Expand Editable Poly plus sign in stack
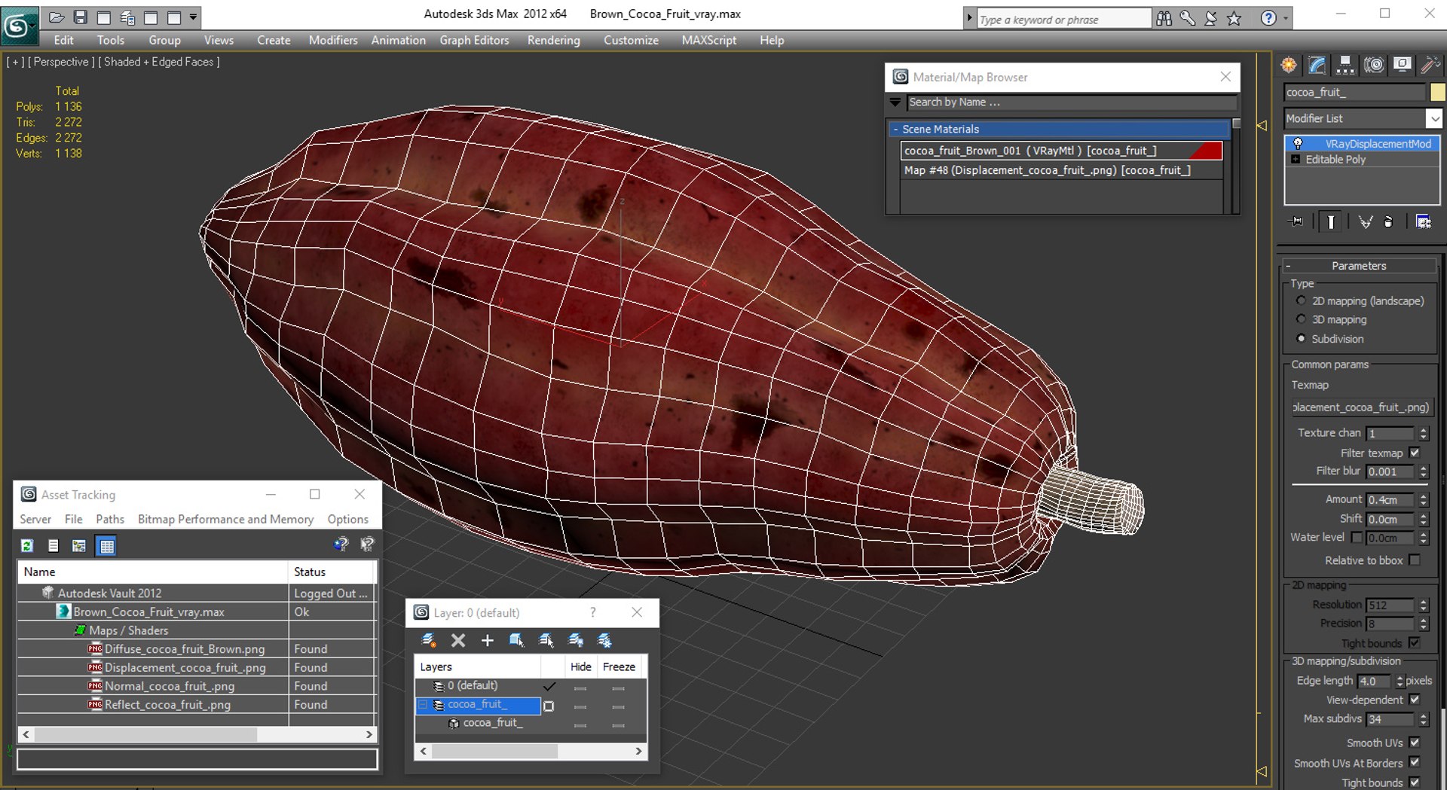This screenshot has width=1447, height=790. [1296, 159]
